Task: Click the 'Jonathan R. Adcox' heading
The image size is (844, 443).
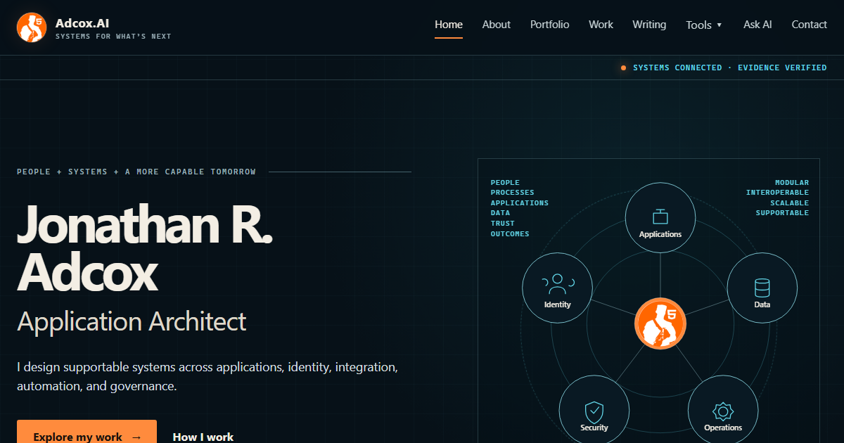Action: pos(144,248)
